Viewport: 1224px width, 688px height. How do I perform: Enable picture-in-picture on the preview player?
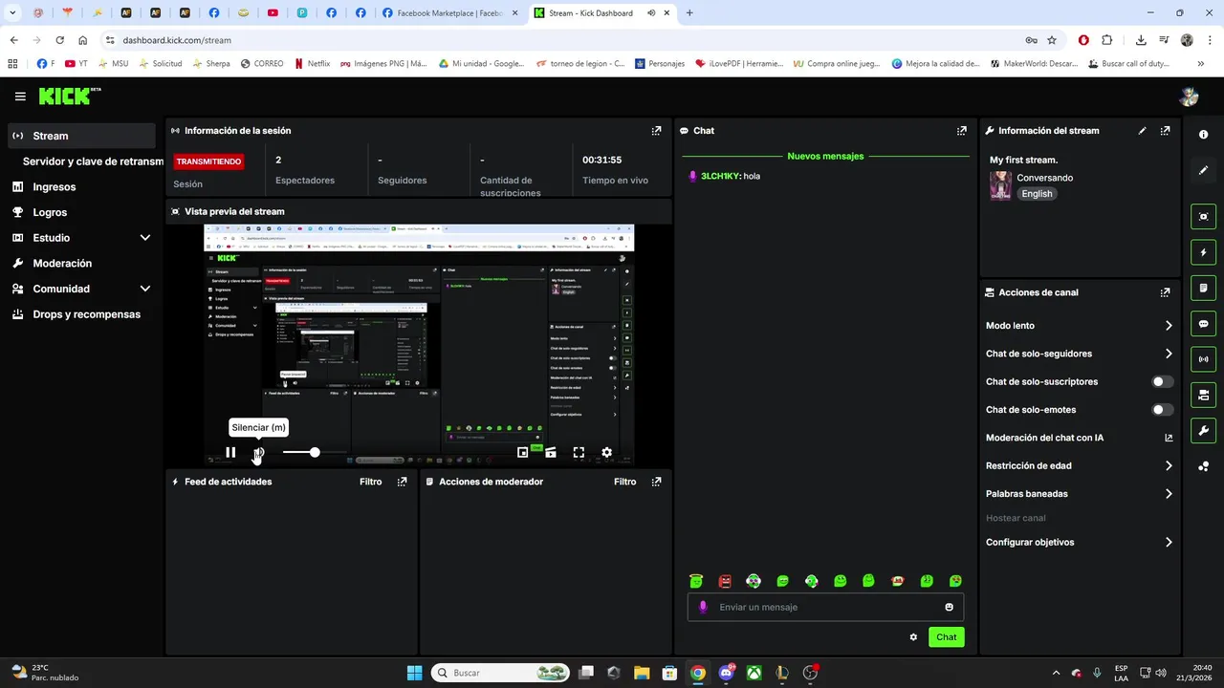coord(523,452)
